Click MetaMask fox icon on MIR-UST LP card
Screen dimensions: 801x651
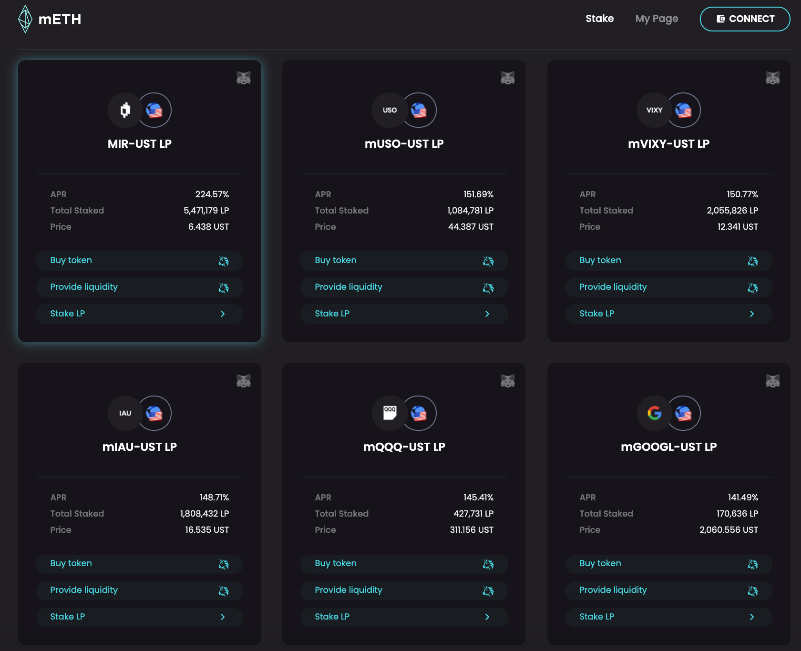pyautogui.click(x=244, y=78)
